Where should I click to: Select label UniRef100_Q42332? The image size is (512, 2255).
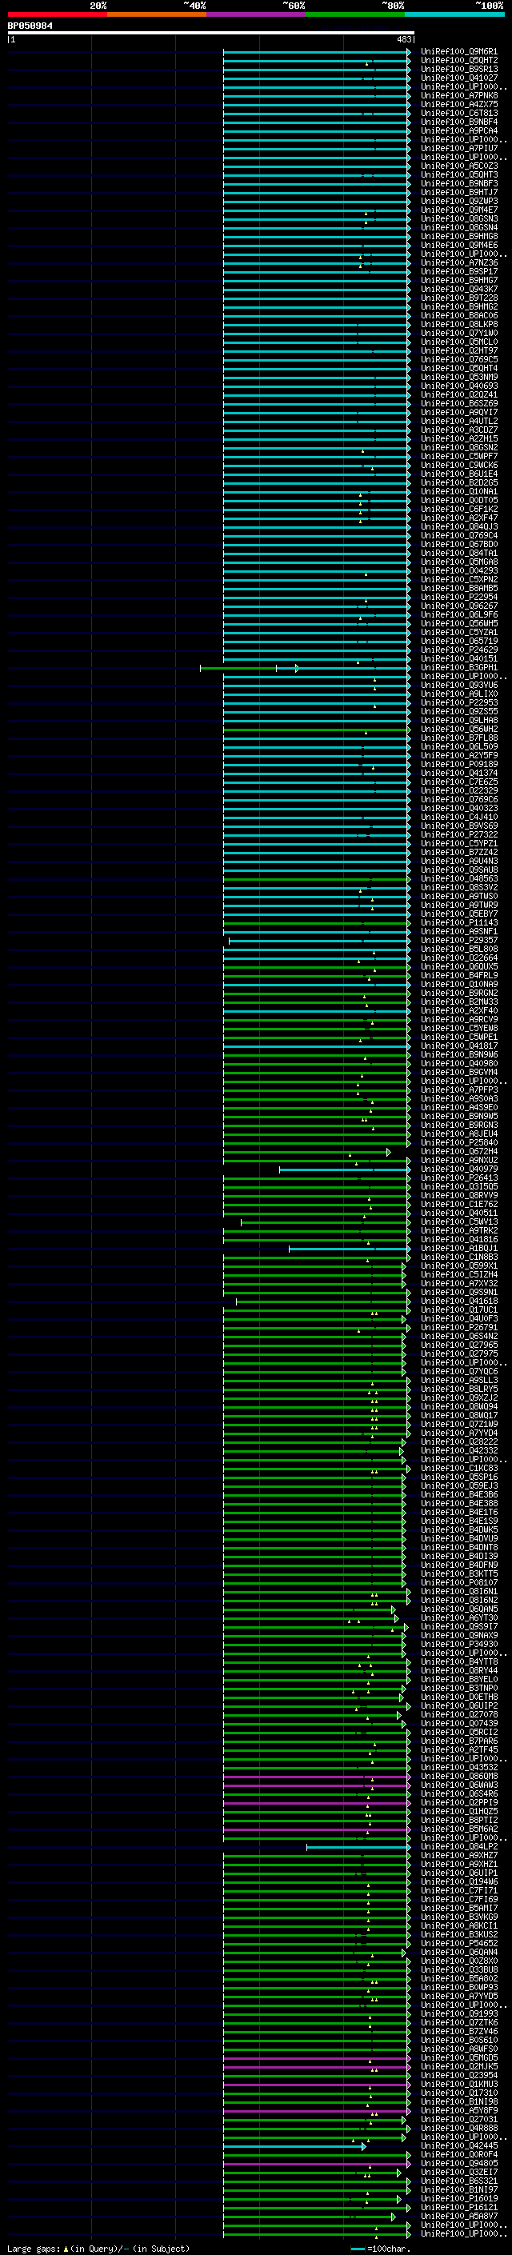pyautogui.click(x=458, y=1450)
